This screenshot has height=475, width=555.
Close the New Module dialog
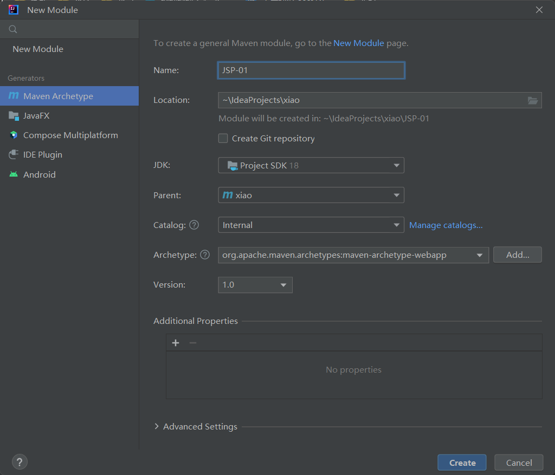pyautogui.click(x=539, y=10)
